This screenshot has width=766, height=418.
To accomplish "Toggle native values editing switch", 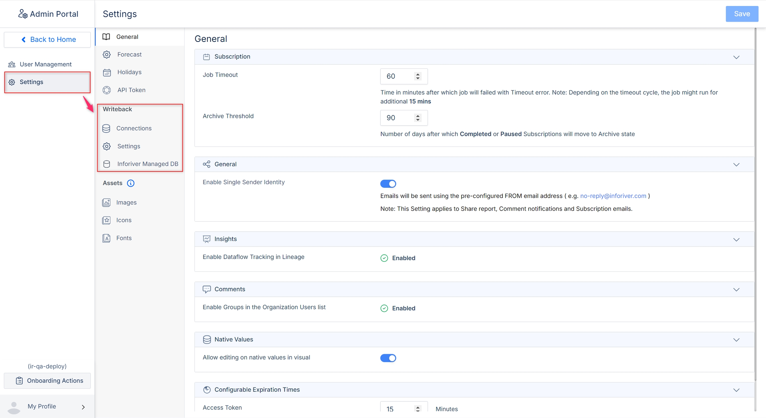I will (x=388, y=358).
